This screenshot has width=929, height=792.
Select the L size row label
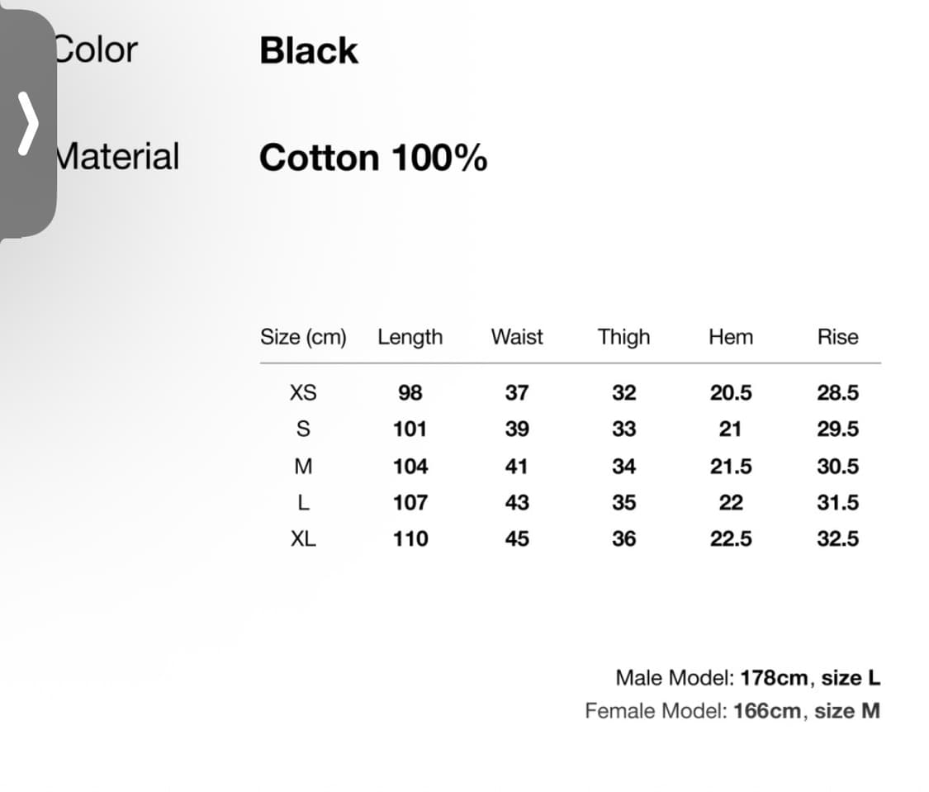(303, 502)
